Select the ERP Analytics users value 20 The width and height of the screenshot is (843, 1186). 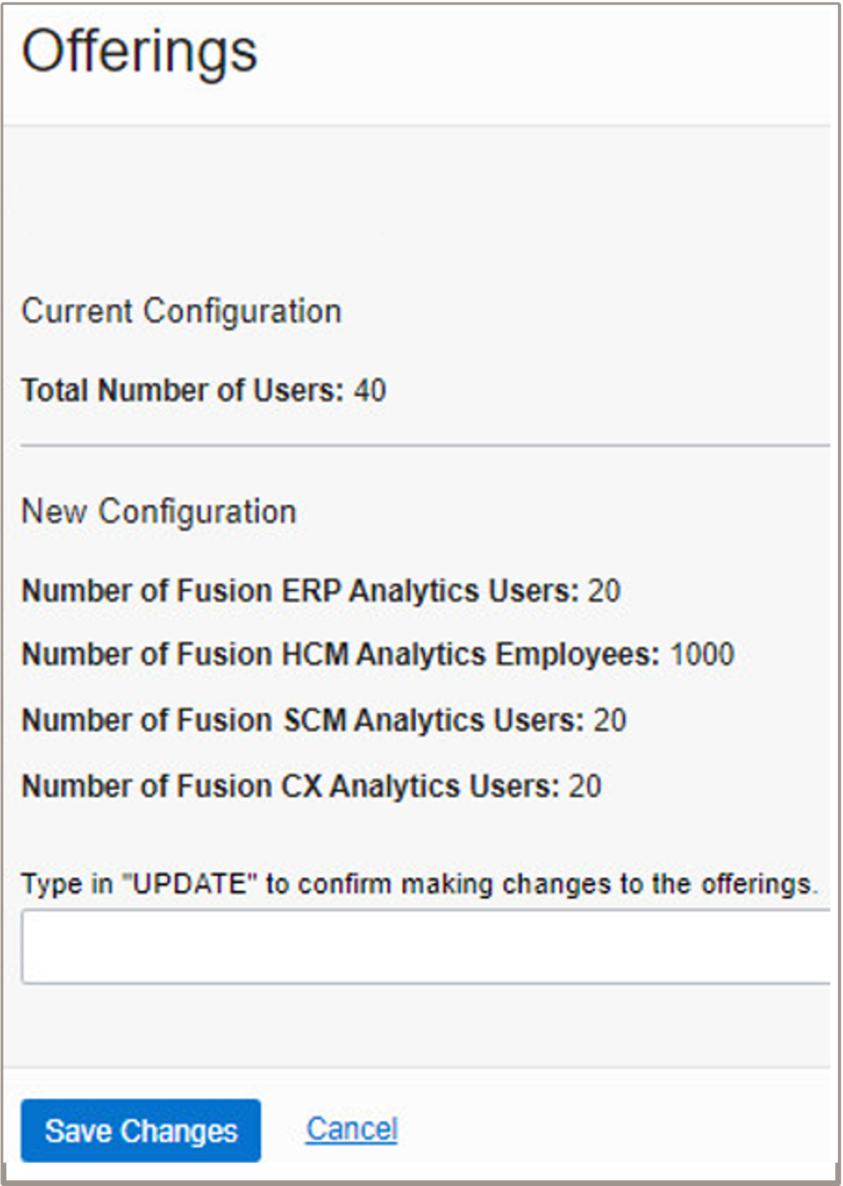coord(604,591)
